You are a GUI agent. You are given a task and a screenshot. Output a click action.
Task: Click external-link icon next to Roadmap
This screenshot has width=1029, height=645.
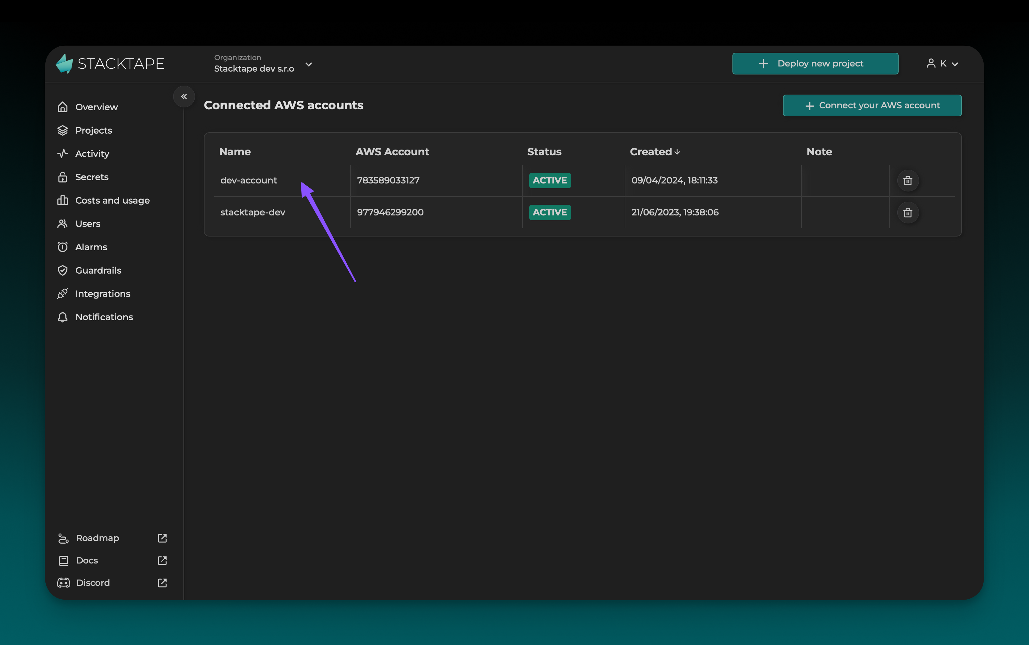[162, 538]
